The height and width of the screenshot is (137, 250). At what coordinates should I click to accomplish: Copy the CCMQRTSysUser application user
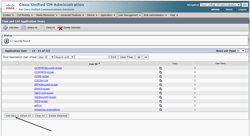161,72
